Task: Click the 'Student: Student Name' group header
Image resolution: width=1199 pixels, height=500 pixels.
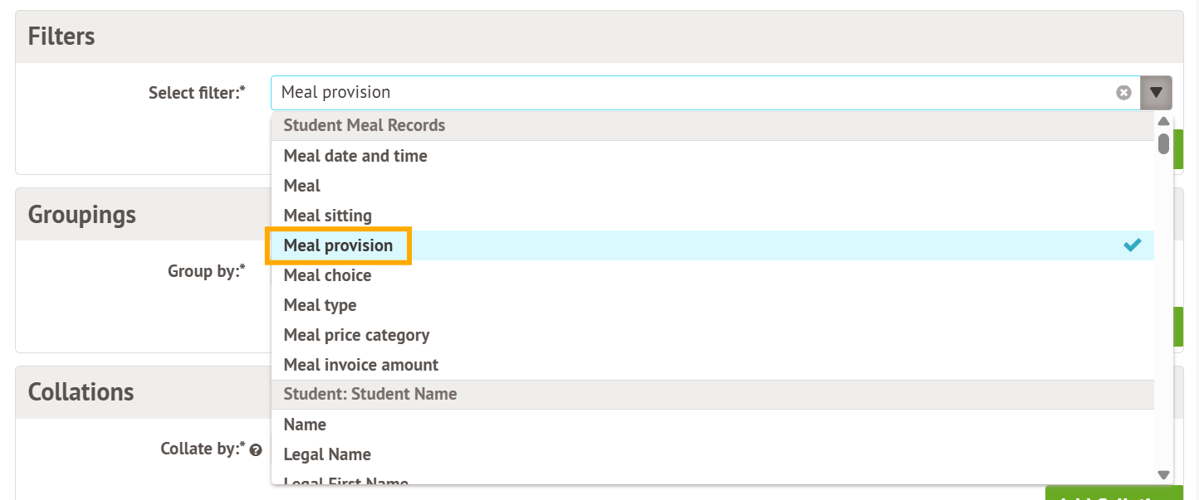Action: [370, 395]
